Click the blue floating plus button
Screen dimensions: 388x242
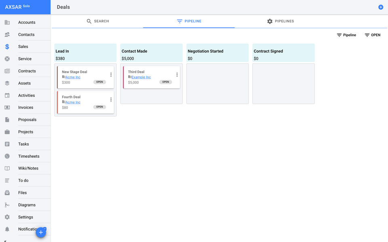point(41,232)
